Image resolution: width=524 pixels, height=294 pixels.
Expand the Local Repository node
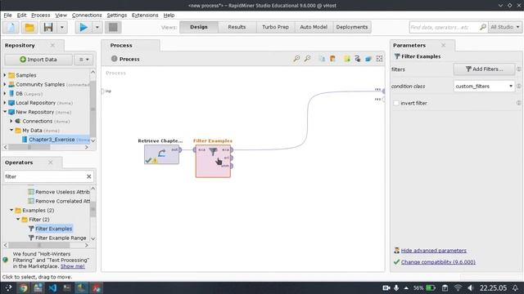point(5,103)
